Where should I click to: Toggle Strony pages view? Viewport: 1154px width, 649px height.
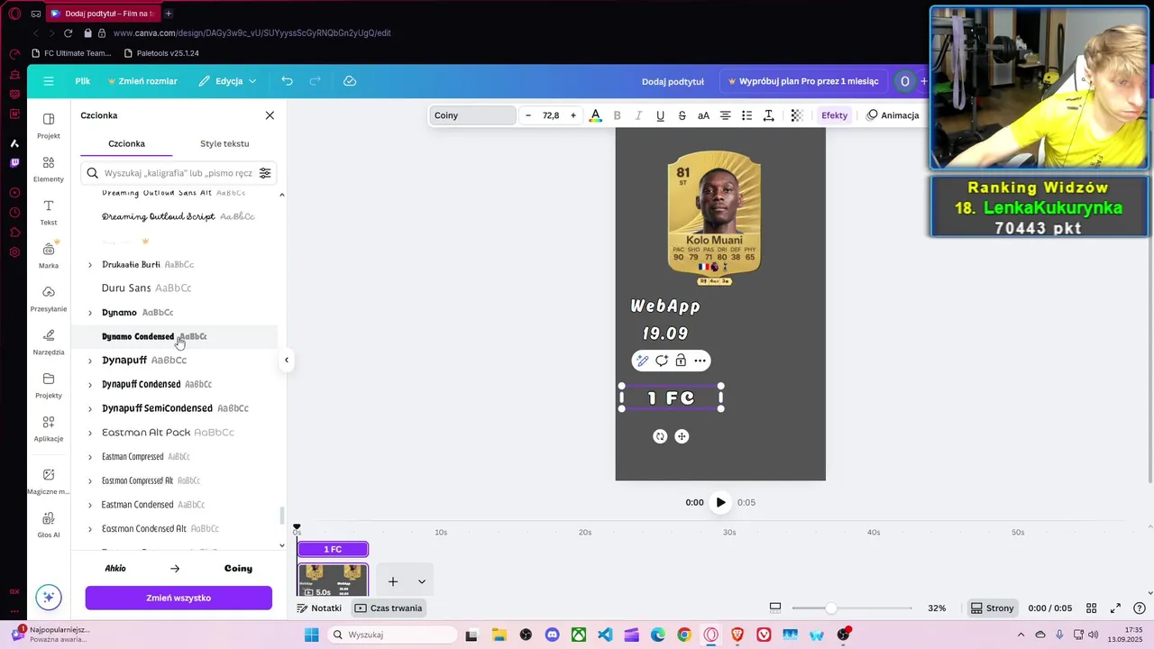[x=992, y=608]
